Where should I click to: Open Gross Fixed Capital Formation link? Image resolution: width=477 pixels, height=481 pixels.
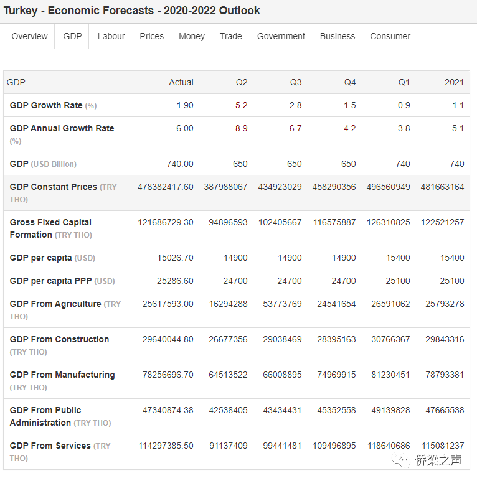tap(50, 228)
